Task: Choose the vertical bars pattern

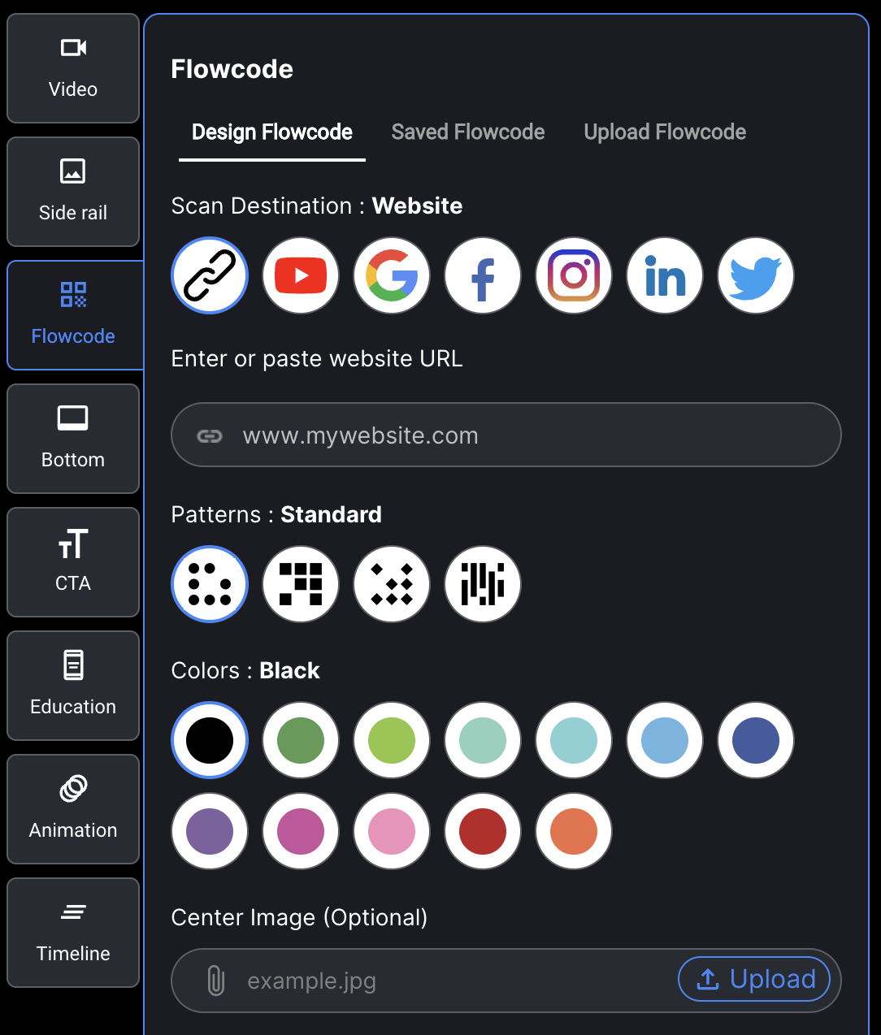Action: coord(483,584)
